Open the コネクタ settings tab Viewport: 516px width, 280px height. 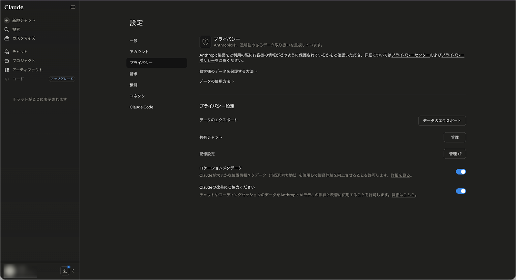(157, 96)
